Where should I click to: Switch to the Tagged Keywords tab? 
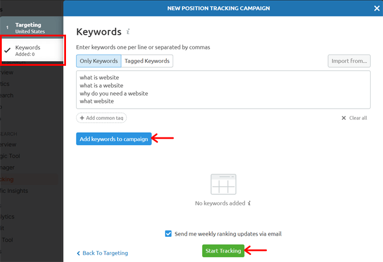click(147, 61)
